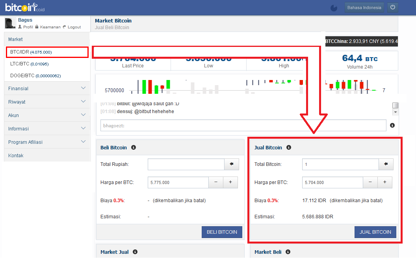
Task: Expand the Program Afiliasi menu chevron
Action: coord(83,141)
